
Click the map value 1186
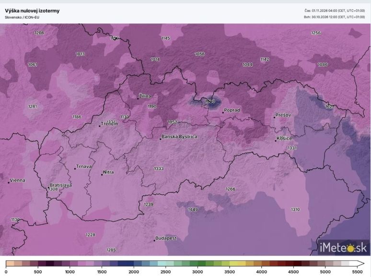pos(77,117)
